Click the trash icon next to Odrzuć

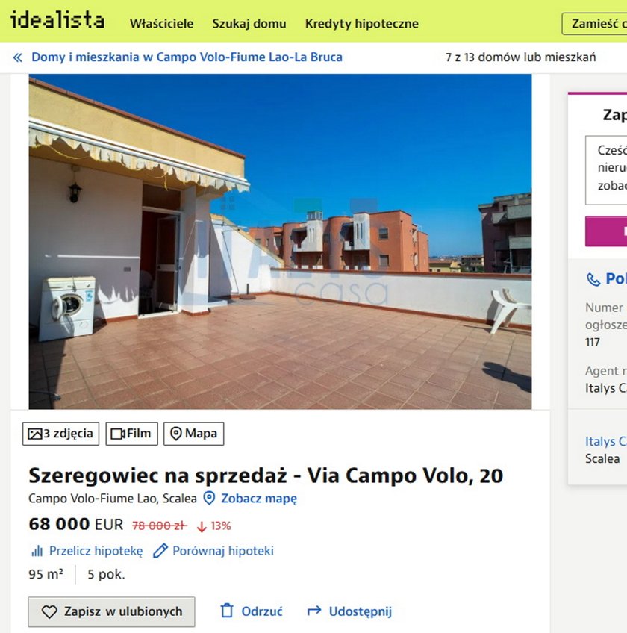tap(227, 611)
